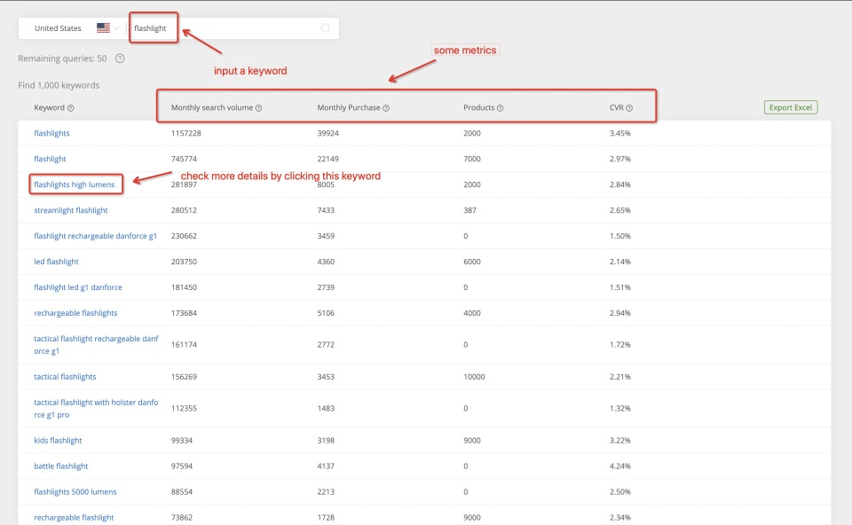This screenshot has height=525, width=852.
Task: Open rechargeable flashlights keyword
Action: tap(75, 313)
